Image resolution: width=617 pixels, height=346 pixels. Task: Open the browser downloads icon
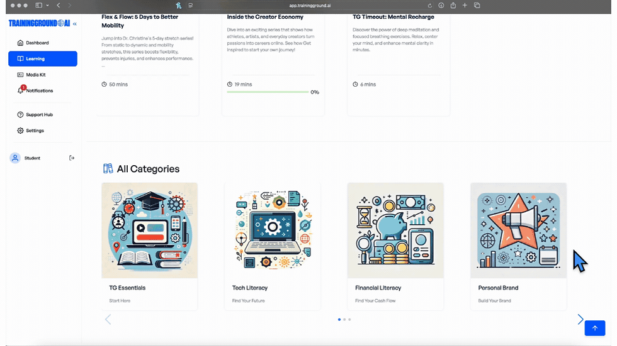pyautogui.click(x=441, y=6)
